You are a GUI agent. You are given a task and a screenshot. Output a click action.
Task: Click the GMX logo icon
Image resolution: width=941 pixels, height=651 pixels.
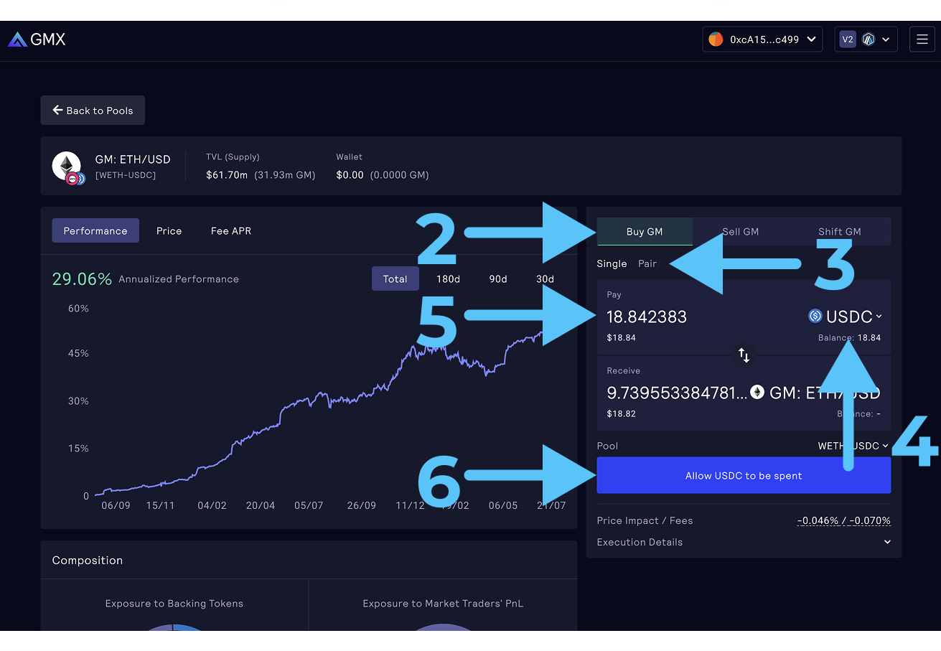(17, 39)
